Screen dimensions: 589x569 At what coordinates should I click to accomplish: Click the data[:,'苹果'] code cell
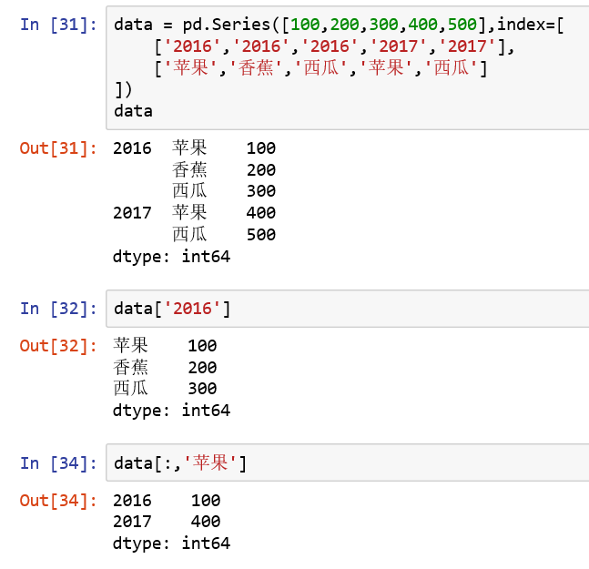click(x=348, y=462)
